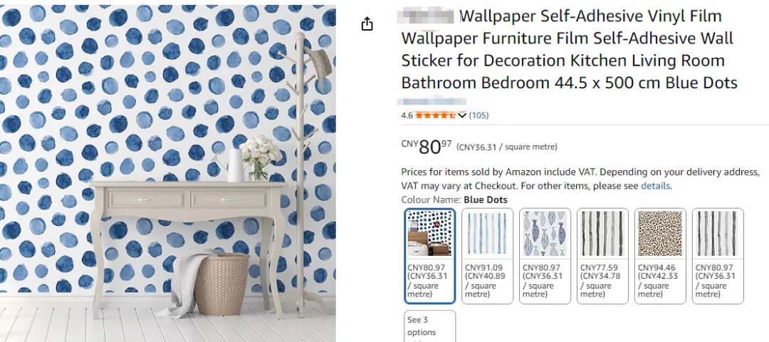The width and height of the screenshot is (769, 342).
Task: Select blue stripes wallpaper swatch at CNY91.09
Action: [487, 256]
